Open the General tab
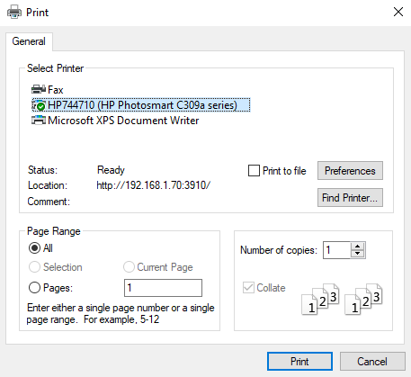Screen dimensions: 411x377 click(29, 41)
